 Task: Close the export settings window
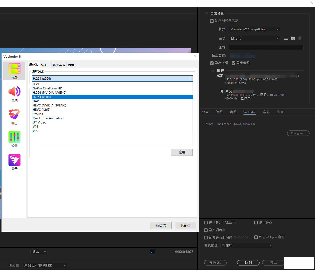(x=312, y=3)
